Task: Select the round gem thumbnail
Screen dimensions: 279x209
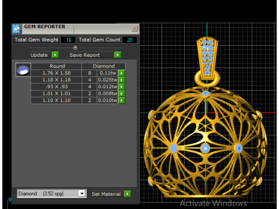Action: coord(23,70)
